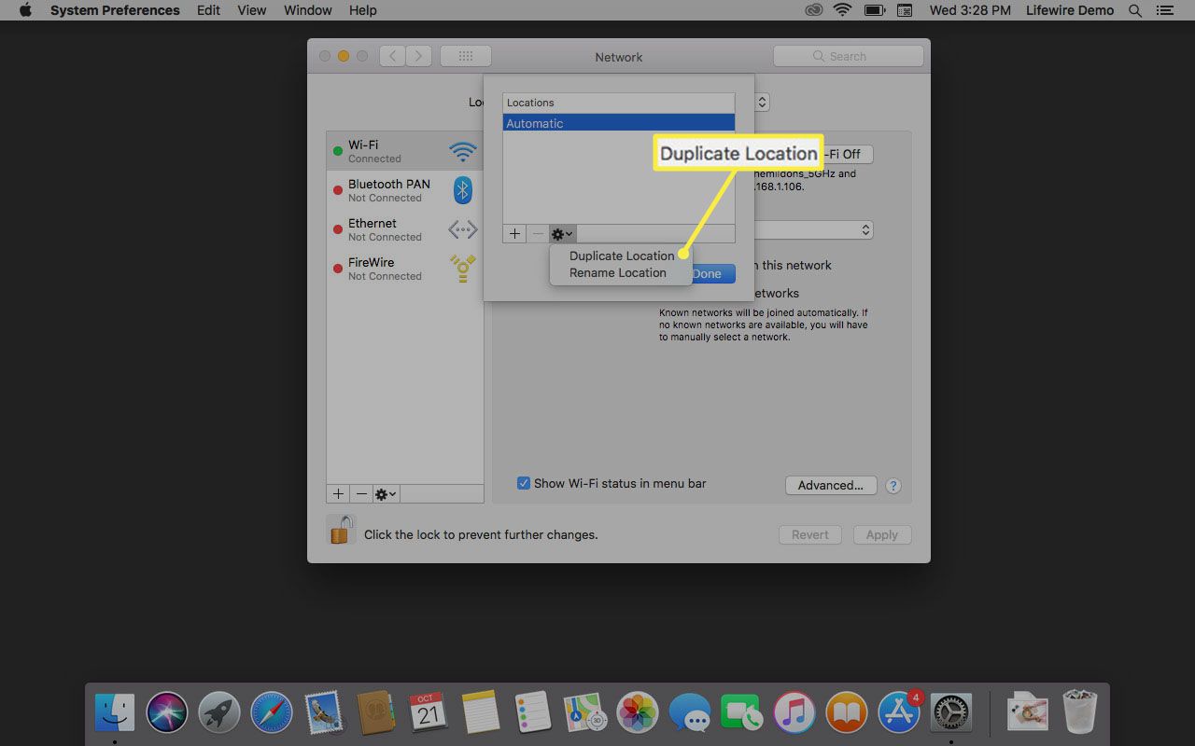This screenshot has height=746, width=1195.
Task: Select FireWire service in the sidebar
Action: 404,269
